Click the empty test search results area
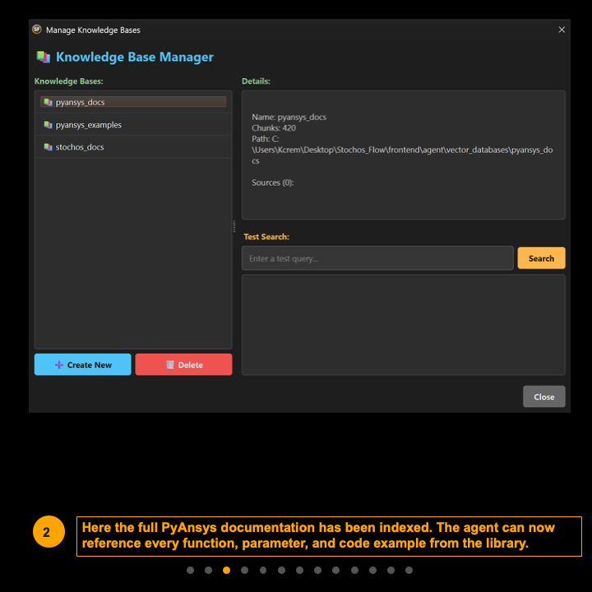592x592 pixels. click(x=403, y=325)
